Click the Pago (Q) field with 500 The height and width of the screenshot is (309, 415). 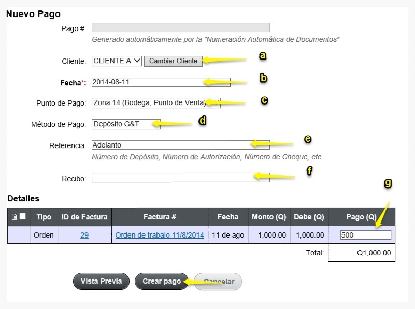365,235
